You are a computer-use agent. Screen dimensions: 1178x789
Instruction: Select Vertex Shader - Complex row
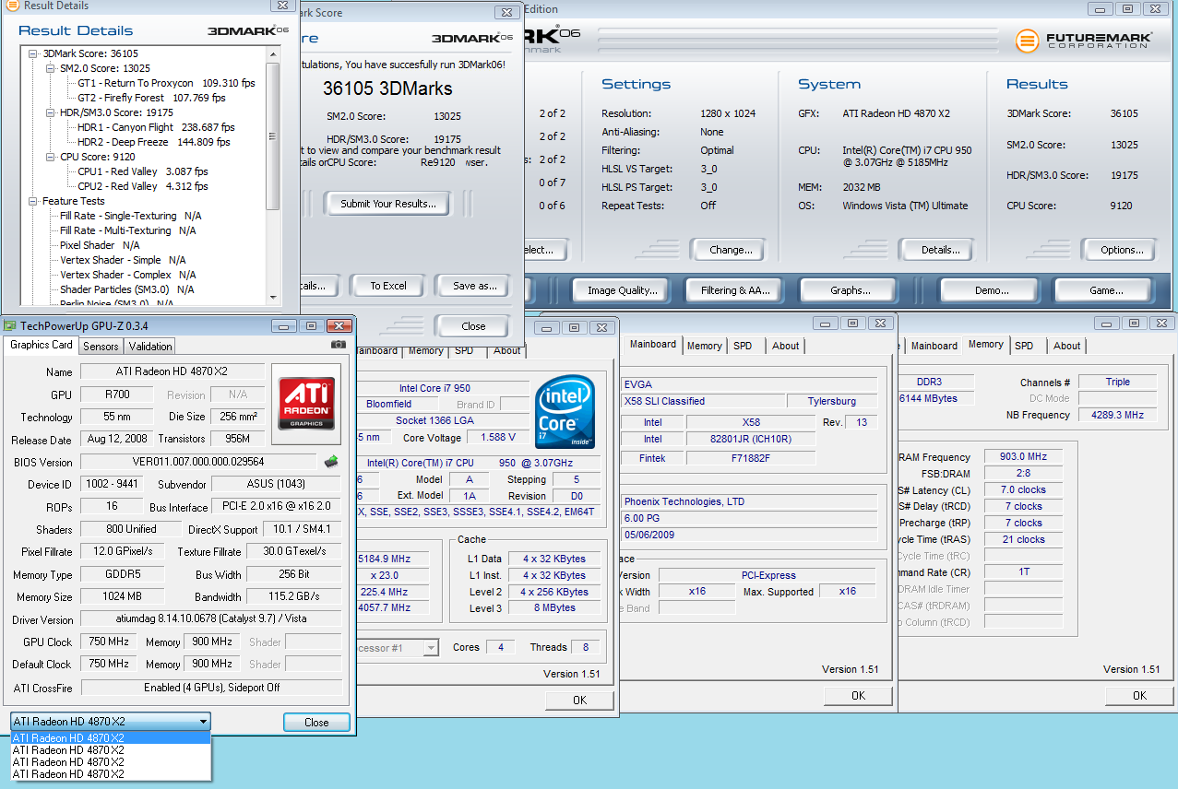(x=127, y=275)
